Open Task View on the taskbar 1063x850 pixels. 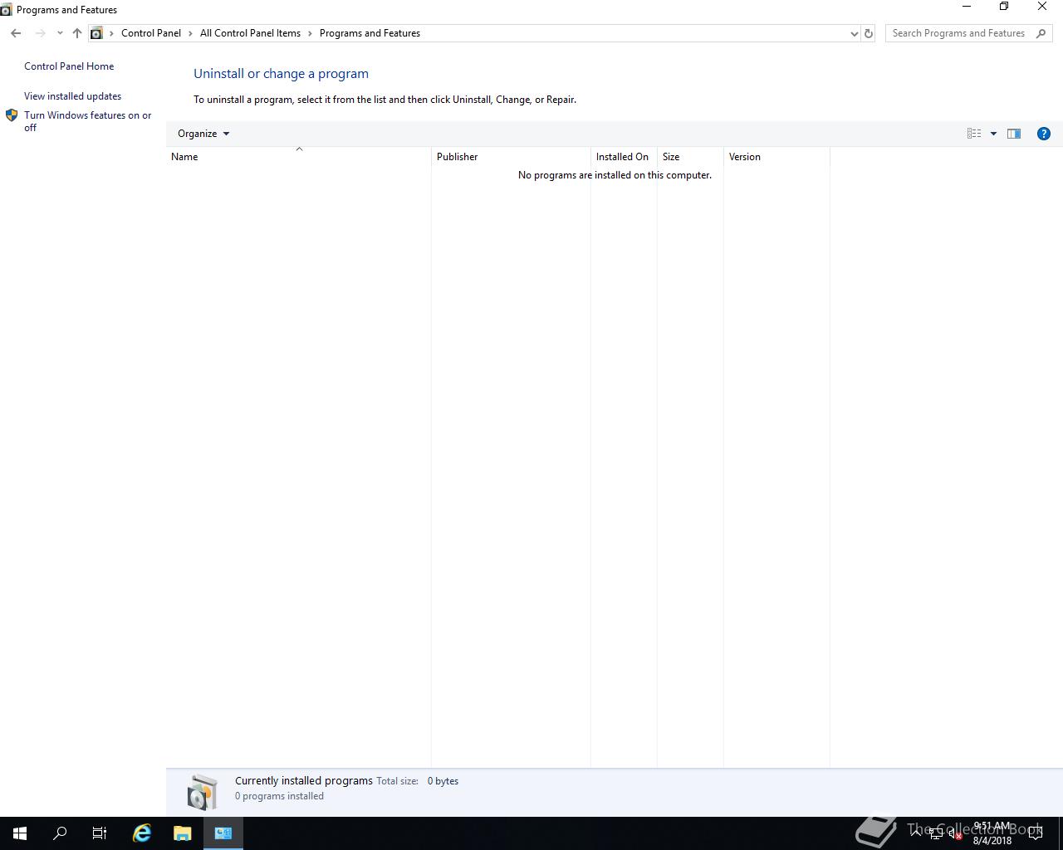[100, 833]
